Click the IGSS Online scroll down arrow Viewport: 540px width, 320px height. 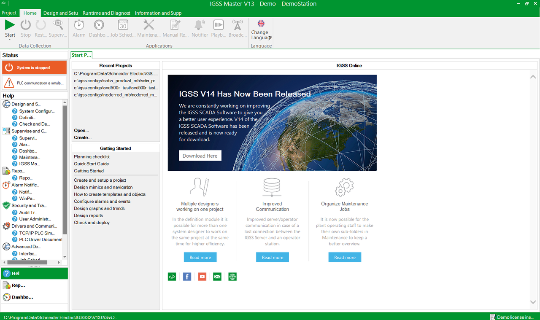[x=533, y=302]
